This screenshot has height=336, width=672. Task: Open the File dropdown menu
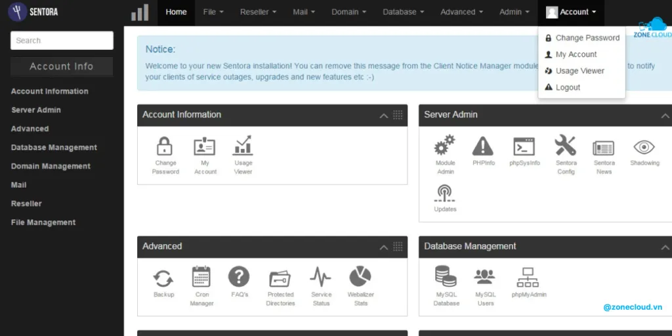(x=213, y=12)
